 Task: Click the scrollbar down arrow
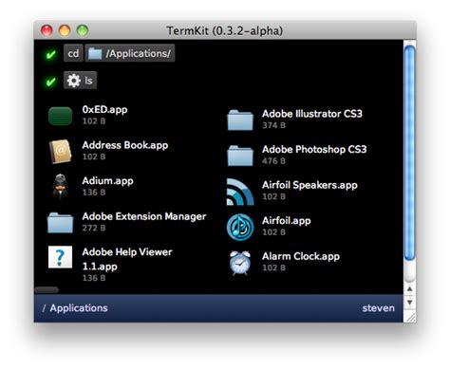pos(410,303)
